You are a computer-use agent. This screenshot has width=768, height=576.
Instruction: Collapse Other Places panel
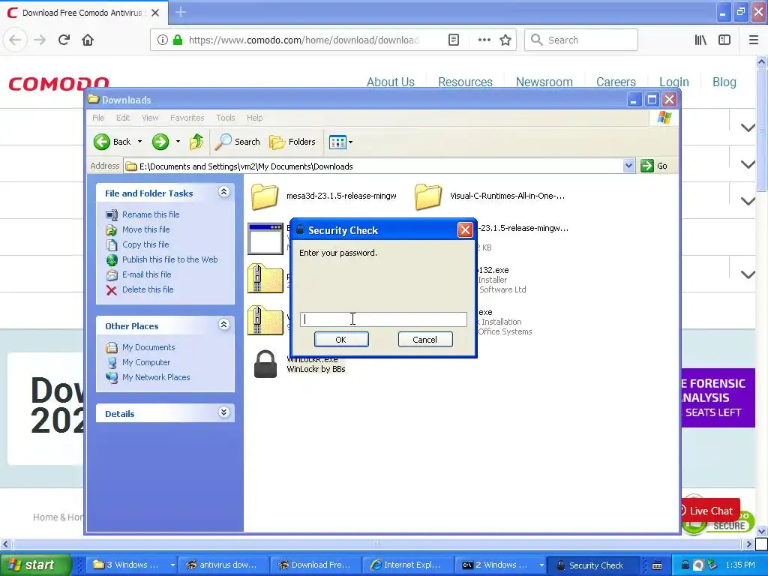223,325
